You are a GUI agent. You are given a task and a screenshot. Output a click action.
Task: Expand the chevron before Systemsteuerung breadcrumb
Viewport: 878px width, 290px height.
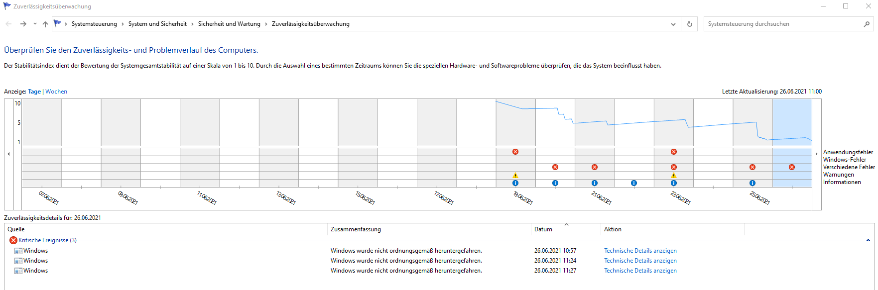click(x=66, y=24)
